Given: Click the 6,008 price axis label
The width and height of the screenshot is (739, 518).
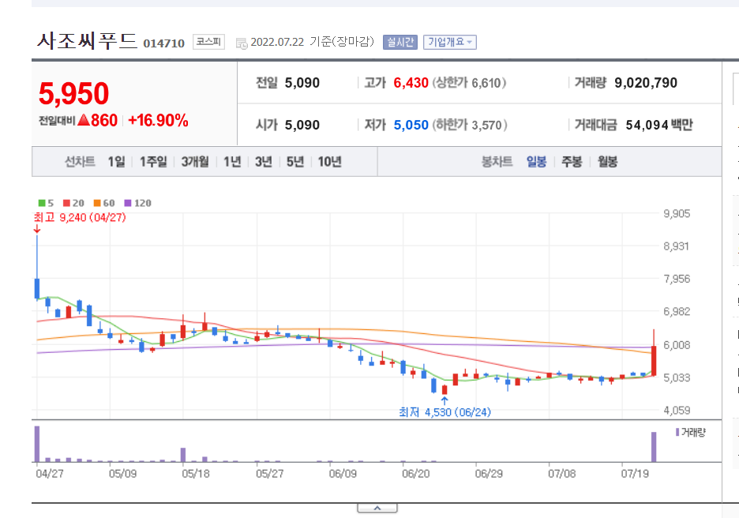Looking at the screenshot, I should tap(677, 345).
